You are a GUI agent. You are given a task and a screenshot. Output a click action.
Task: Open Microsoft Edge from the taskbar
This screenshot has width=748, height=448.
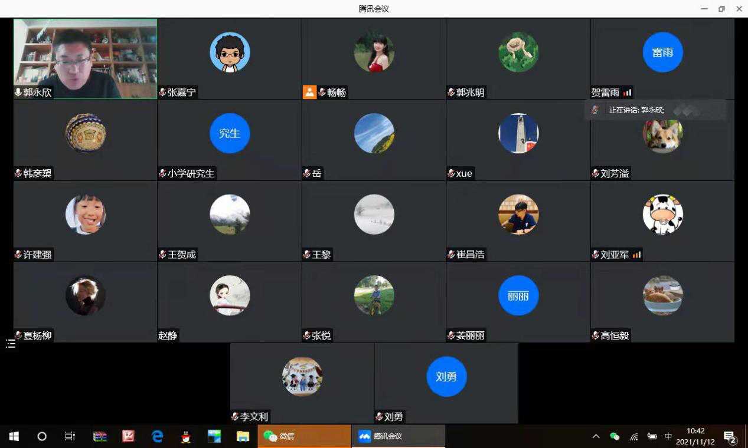(x=157, y=436)
